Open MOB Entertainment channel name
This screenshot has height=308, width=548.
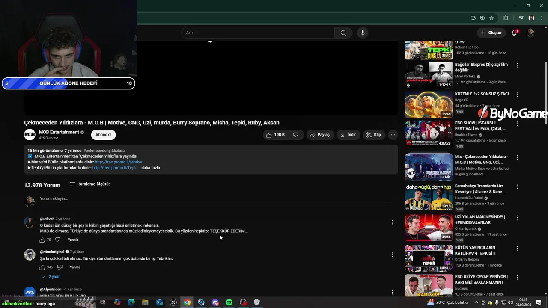click(x=59, y=132)
